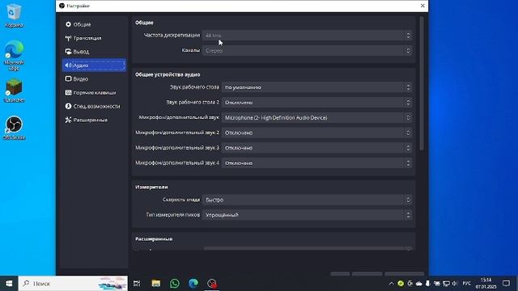Click the Измерители section heading
Image resolution: width=518 pixels, height=291 pixels.
[151, 187]
